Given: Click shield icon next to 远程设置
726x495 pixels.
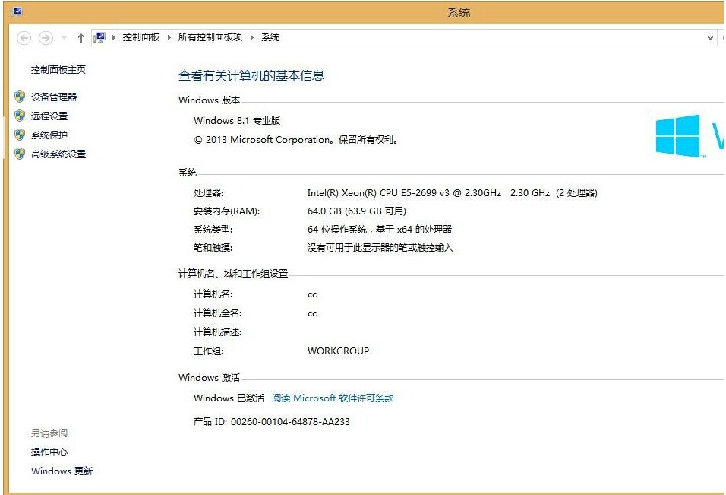Looking at the screenshot, I should (20, 116).
